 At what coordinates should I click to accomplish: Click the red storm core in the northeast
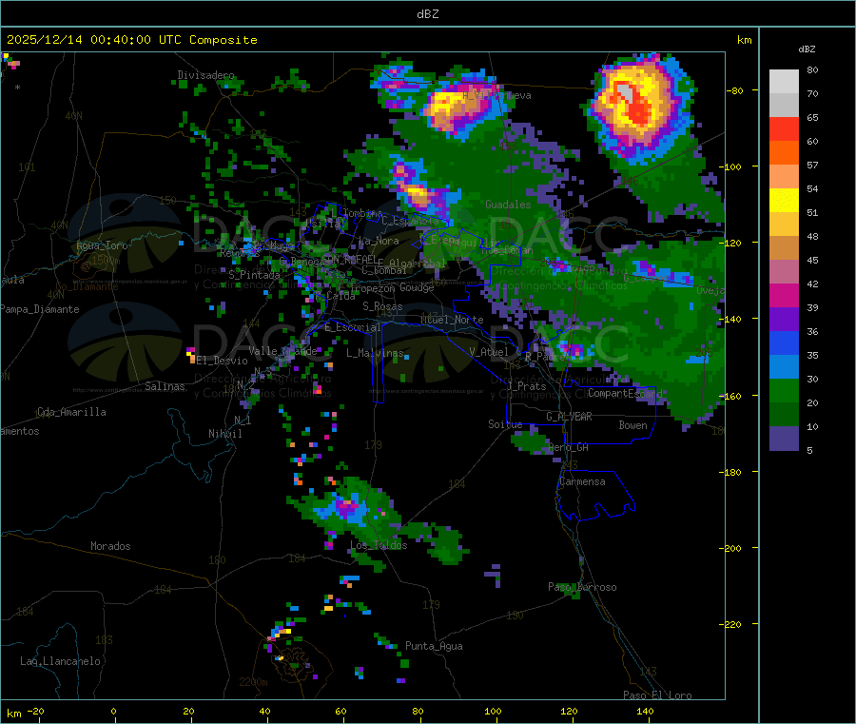tap(637, 111)
